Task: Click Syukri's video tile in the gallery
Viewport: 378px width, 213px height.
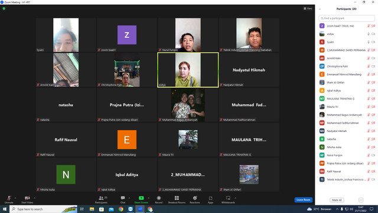Action: click(66, 35)
